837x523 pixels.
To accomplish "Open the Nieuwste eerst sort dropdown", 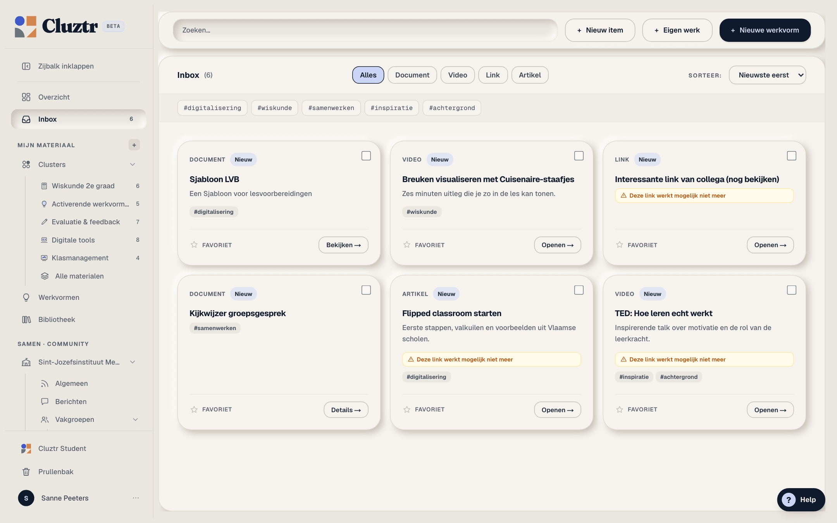I will tap(767, 75).
